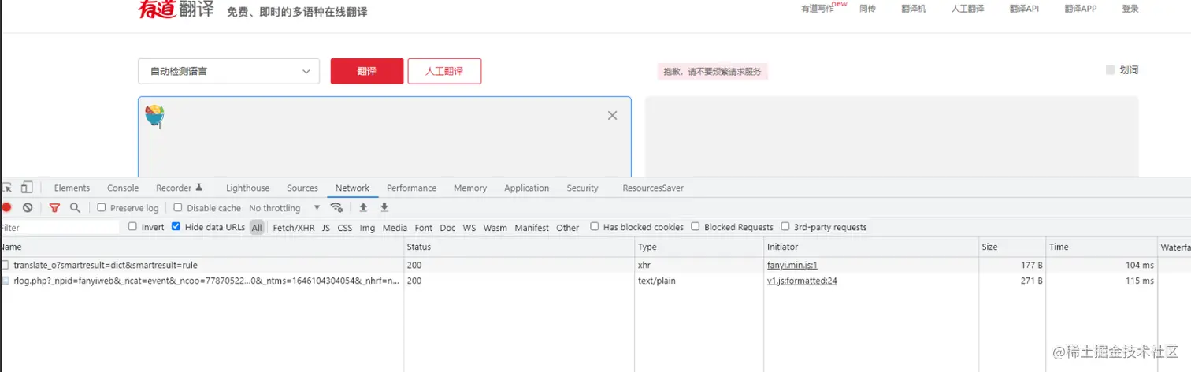Toggle the device toolbar icon
This screenshot has height=372, width=1191.
pos(27,188)
